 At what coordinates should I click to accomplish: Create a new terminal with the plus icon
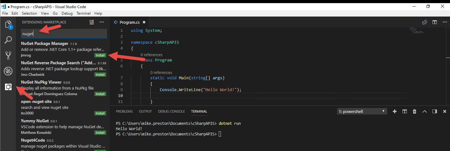(395, 111)
